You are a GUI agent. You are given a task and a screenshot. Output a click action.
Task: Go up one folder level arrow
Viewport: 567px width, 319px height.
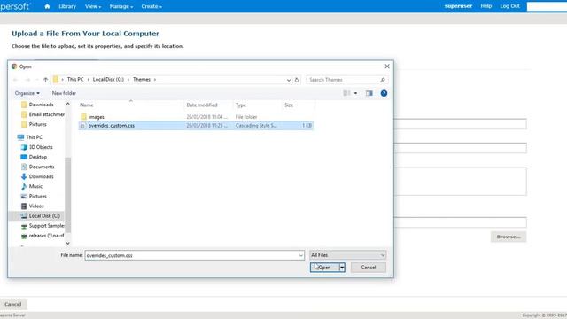point(45,80)
